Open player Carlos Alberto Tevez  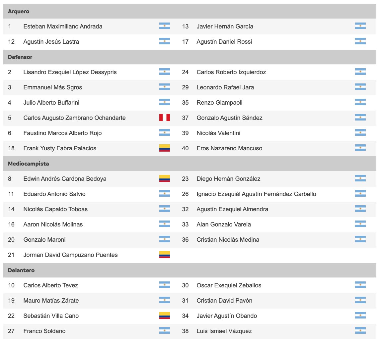pos(50,285)
